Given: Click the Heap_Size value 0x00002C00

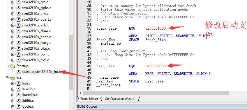Looking at the screenshot, I should coord(156,66).
